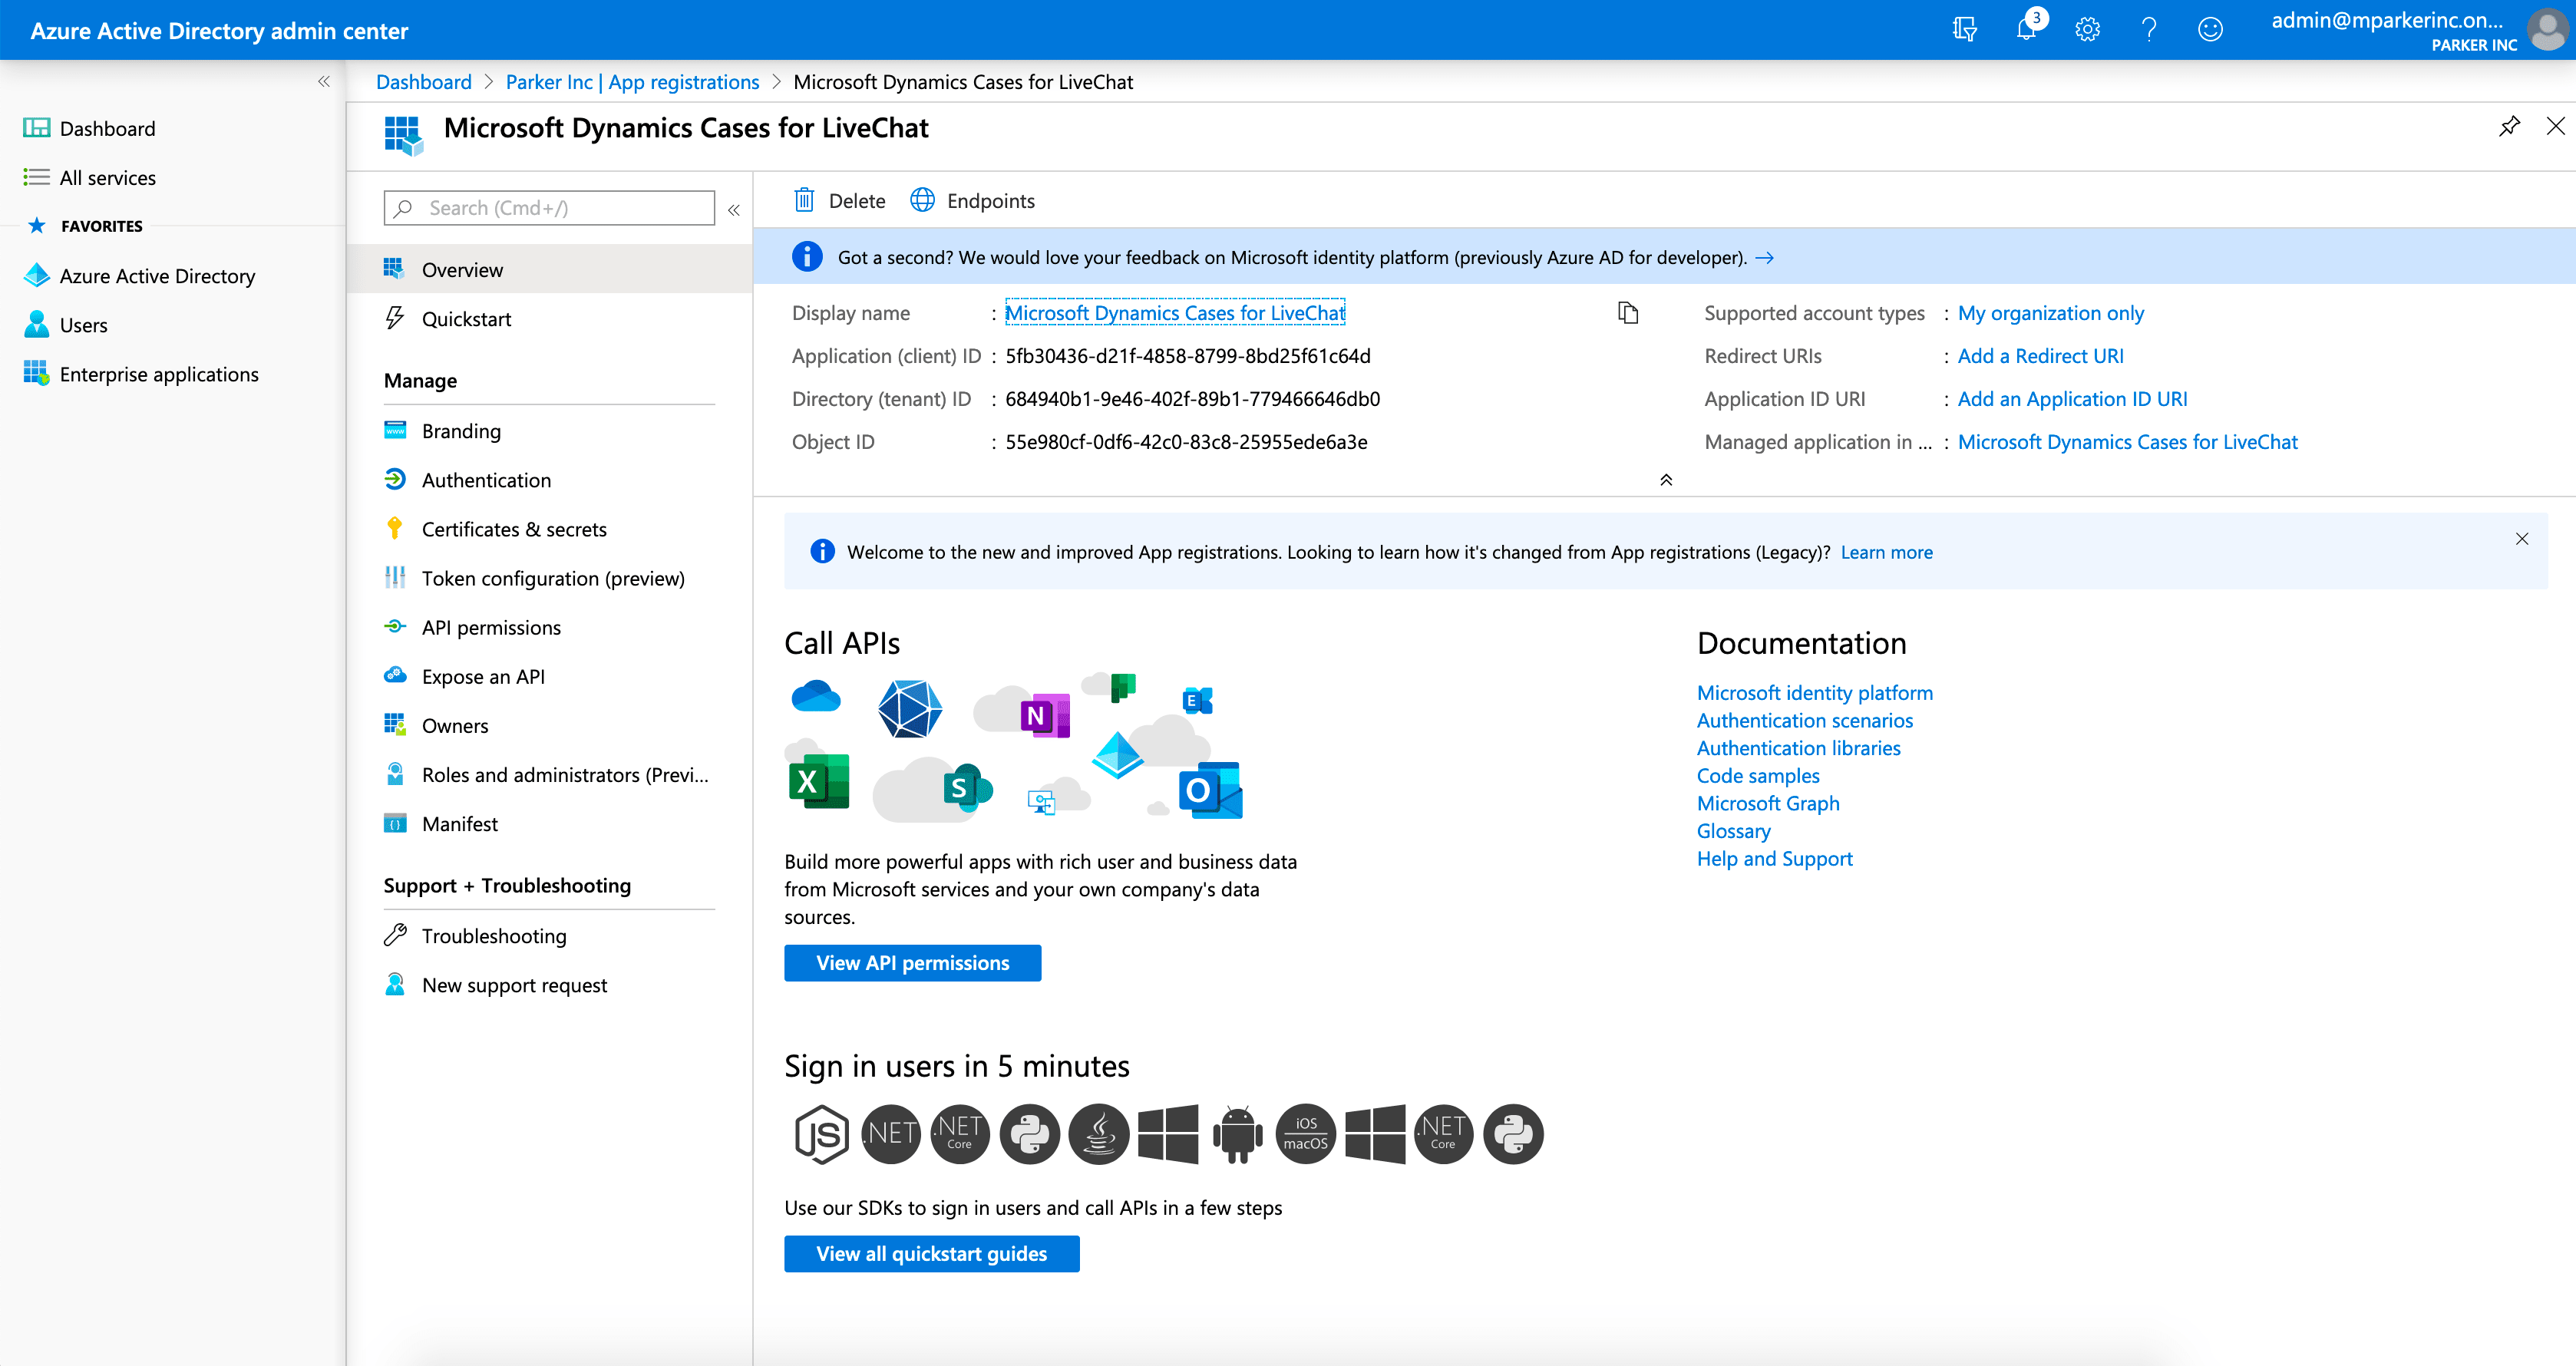The image size is (2576, 1366).
Task: Click the OneNote icon under Call APIs
Action: click(x=1044, y=715)
